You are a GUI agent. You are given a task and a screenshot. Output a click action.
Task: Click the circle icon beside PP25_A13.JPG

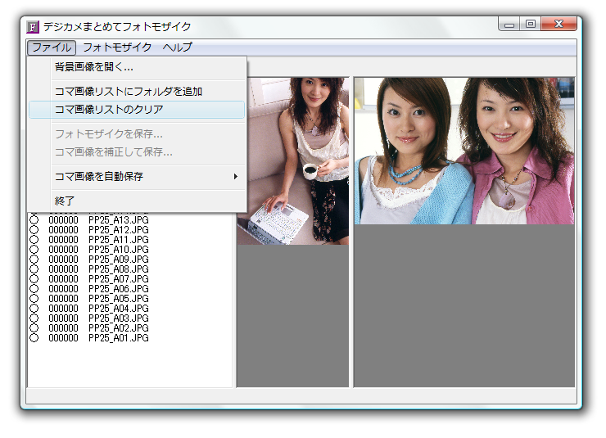pos(34,220)
